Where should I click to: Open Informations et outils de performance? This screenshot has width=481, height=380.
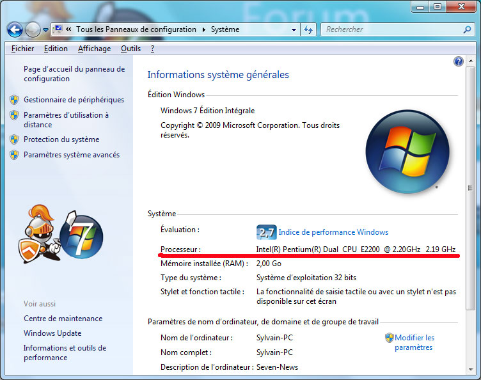click(65, 352)
